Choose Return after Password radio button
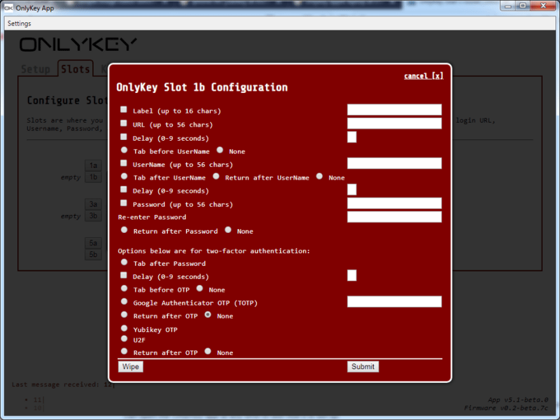The image size is (560, 420). (x=124, y=230)
